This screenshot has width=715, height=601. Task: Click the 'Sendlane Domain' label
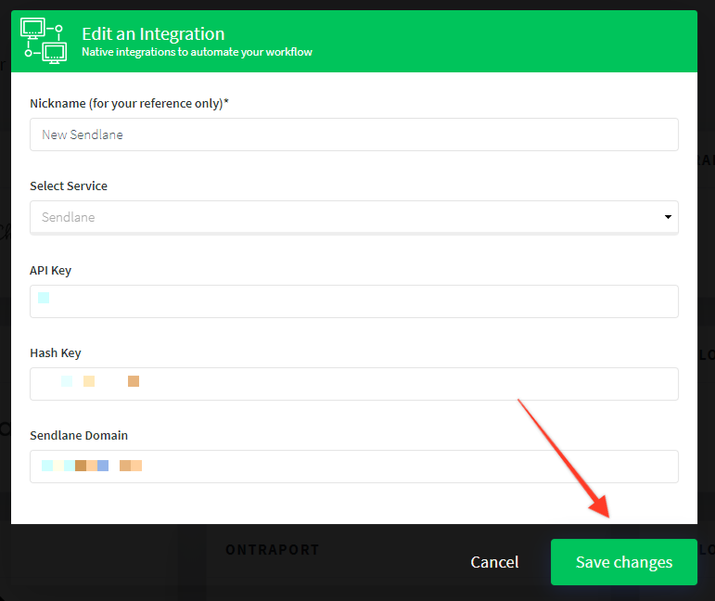pyautogui.click(x=79, y=436)
